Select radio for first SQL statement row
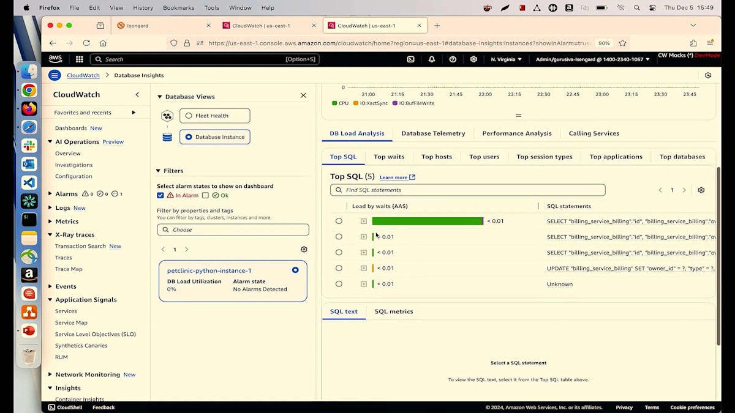This screenshot has height=413, width=735. tap(339, 221)
